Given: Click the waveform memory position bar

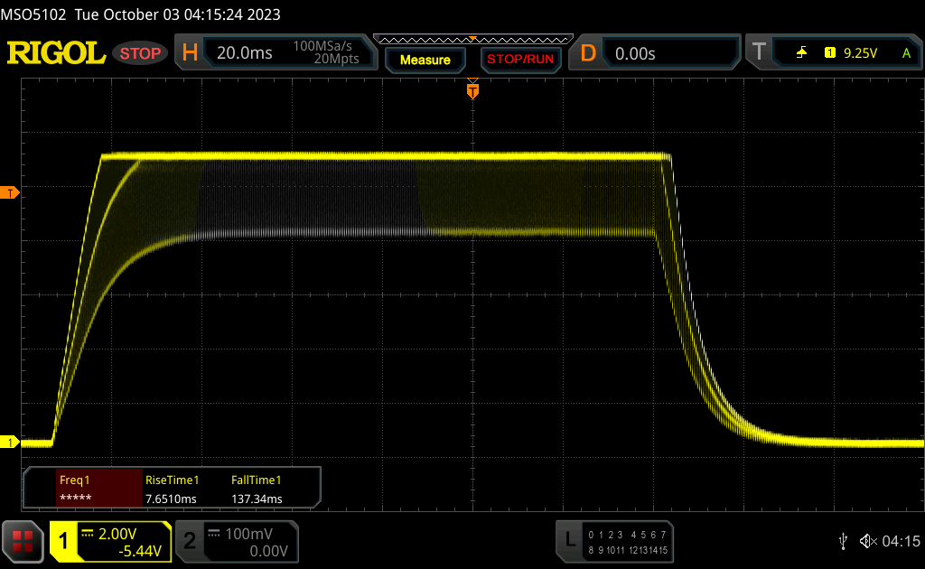Looking at the screenshot, I should (x=472, y=39).
